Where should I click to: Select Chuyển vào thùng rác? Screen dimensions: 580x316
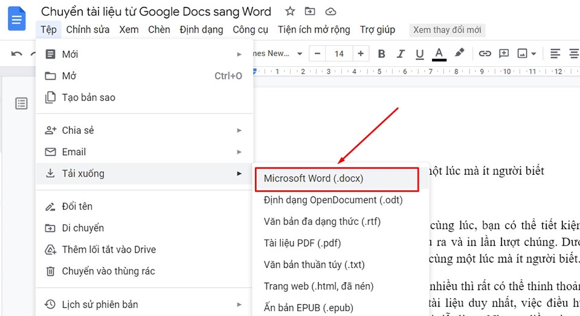pyautogui.click(x=144, y=271)
